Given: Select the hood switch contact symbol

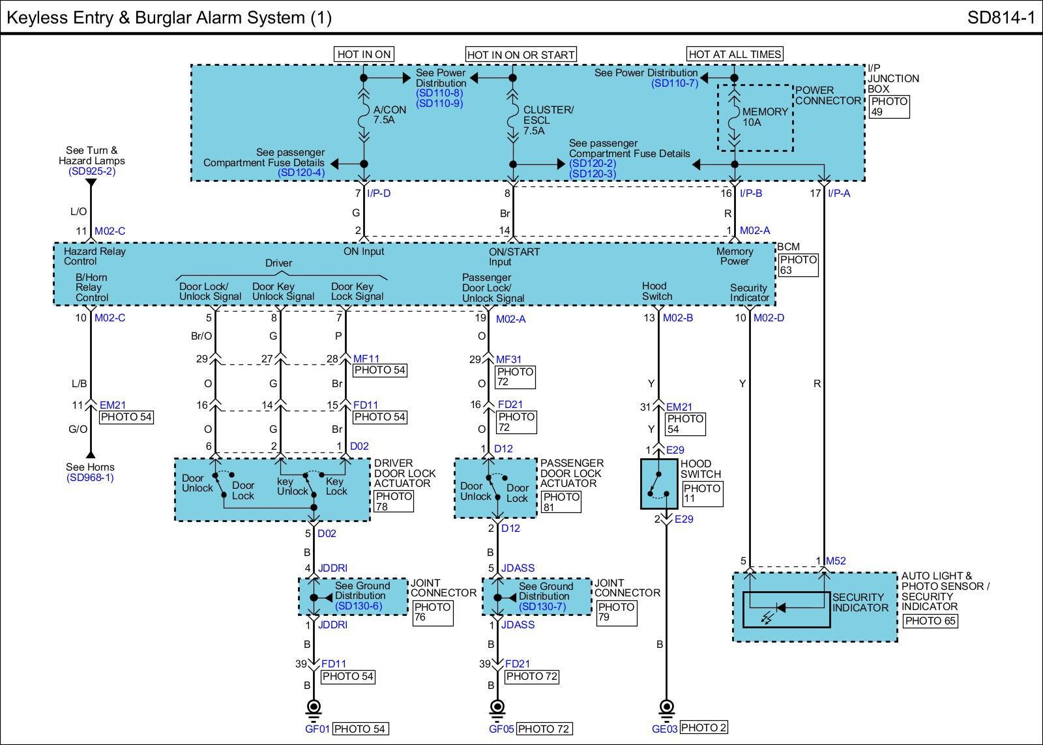Looking at the screenshot, I should tap(658, 484).
